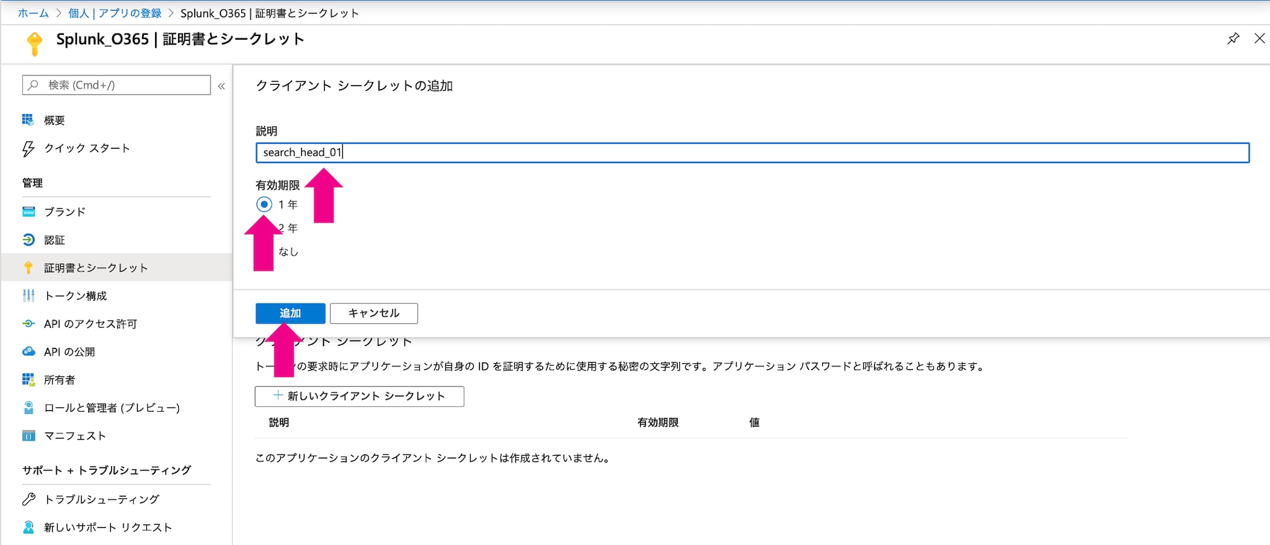Go to ホーム via breadcrumb link
The width and height of the screenshot is (1270, 545).
point(33,13)
